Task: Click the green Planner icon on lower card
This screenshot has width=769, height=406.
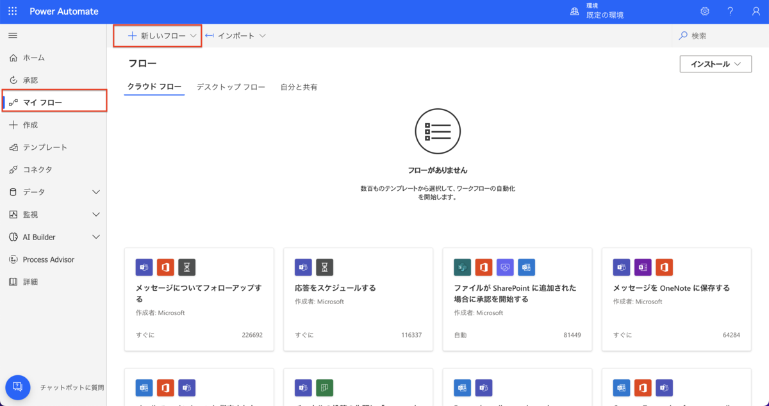Action: (x=325, y=387)
